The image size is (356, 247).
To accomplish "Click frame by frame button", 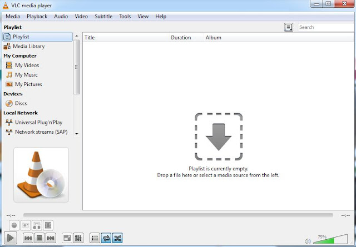I will coord(48,225).
